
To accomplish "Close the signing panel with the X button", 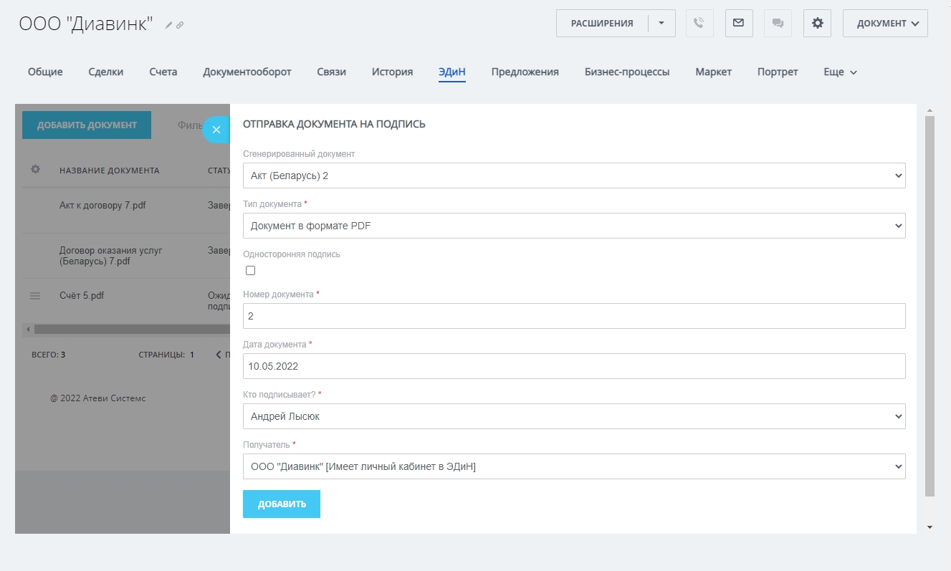I will point(216,130).
